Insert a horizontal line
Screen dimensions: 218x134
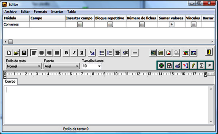pos(135,53)
